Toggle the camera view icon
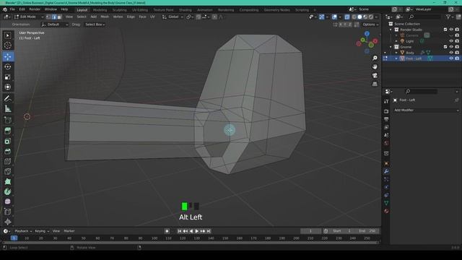 tap(375, 75)
